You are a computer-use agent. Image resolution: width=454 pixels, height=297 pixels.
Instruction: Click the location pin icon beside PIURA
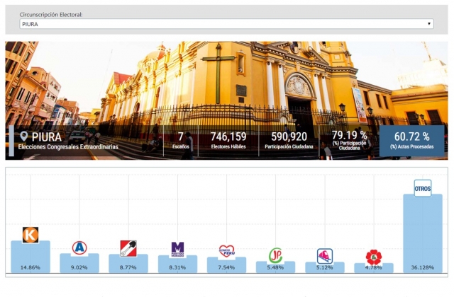pos(24,136)
